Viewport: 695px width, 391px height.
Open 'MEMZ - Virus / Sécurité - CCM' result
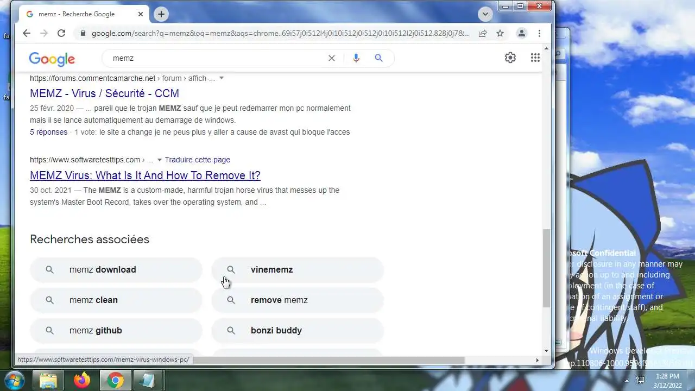point(104,93)
